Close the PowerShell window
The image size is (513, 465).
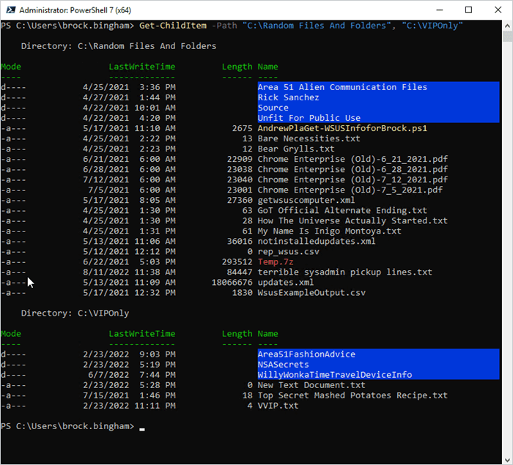click(x=498, y=10)
